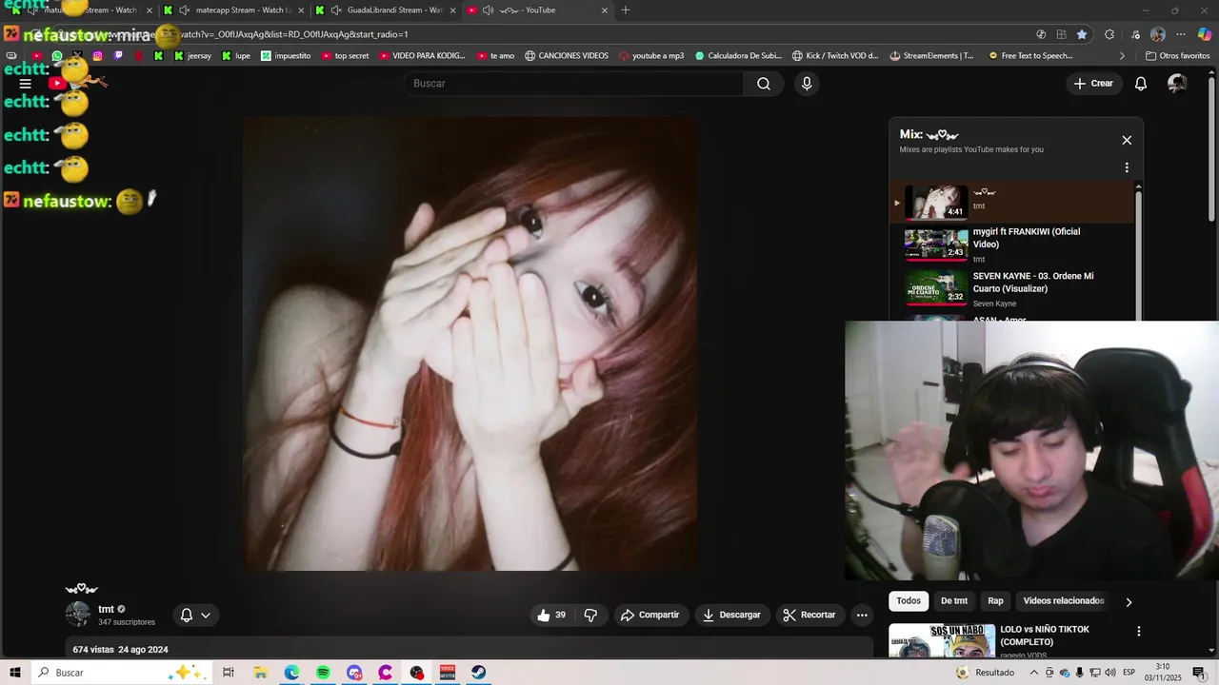This screenshot has height=685, width=1219.
Task: Click Windows taskbar Buscar search box
Action: (121, 673)
